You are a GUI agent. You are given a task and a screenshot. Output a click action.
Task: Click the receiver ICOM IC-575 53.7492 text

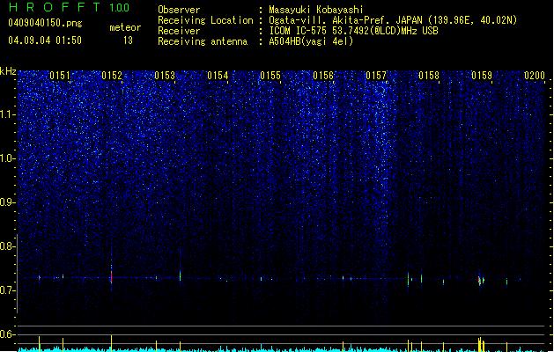(353, 31)
